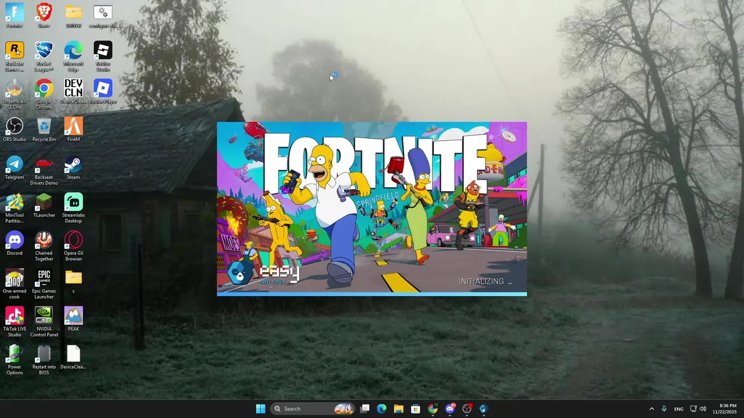Image resolution: width=744 pixels, height=418 pixels.
Task: Expand the hidden system tray icons
Action: [652, 409]
